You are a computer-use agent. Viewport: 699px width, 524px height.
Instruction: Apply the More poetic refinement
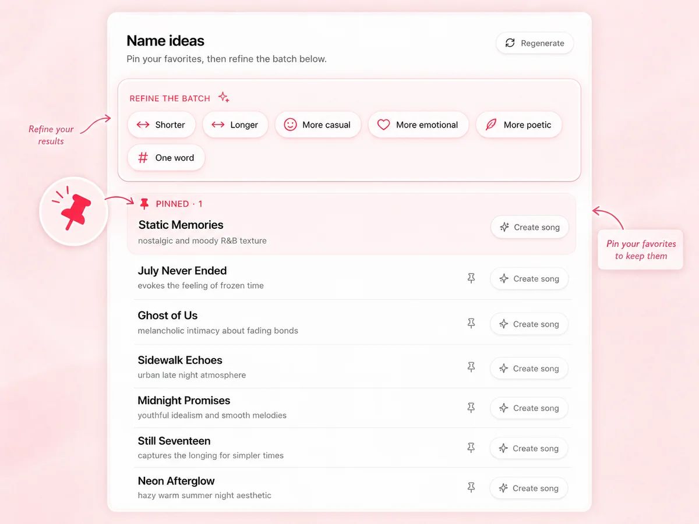[519, 125]
